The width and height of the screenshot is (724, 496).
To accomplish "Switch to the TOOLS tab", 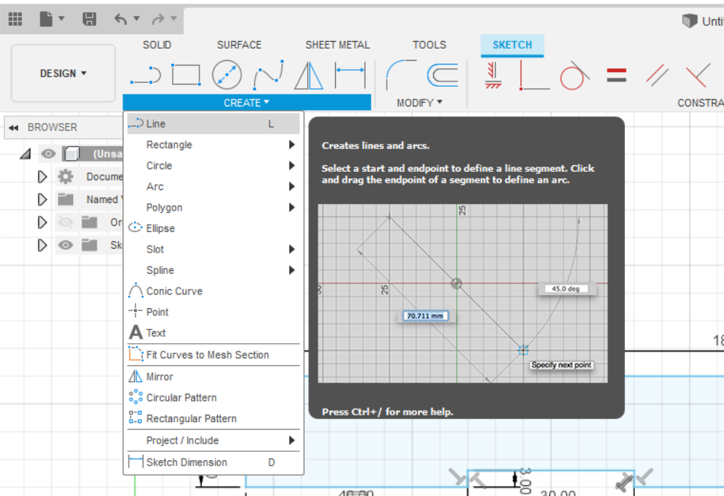I will [429, 45].
